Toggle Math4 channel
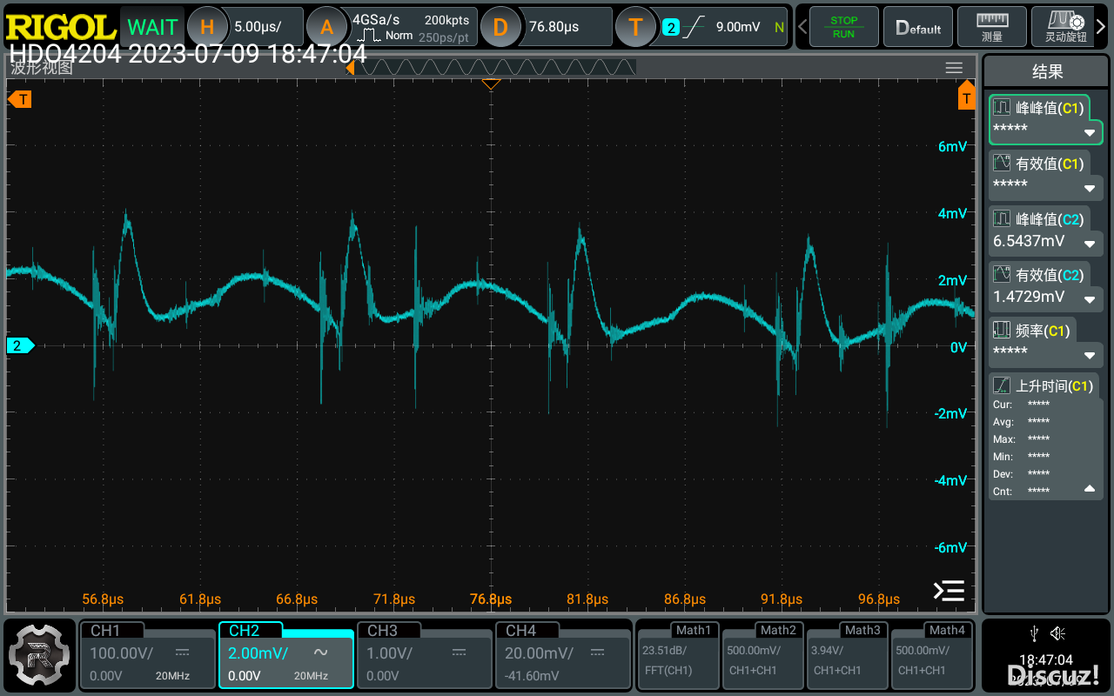 932,654
